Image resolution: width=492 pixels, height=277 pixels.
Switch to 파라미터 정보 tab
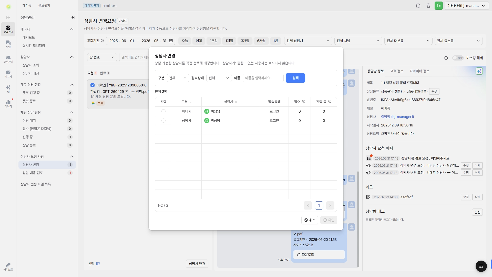tap(419, 71)
